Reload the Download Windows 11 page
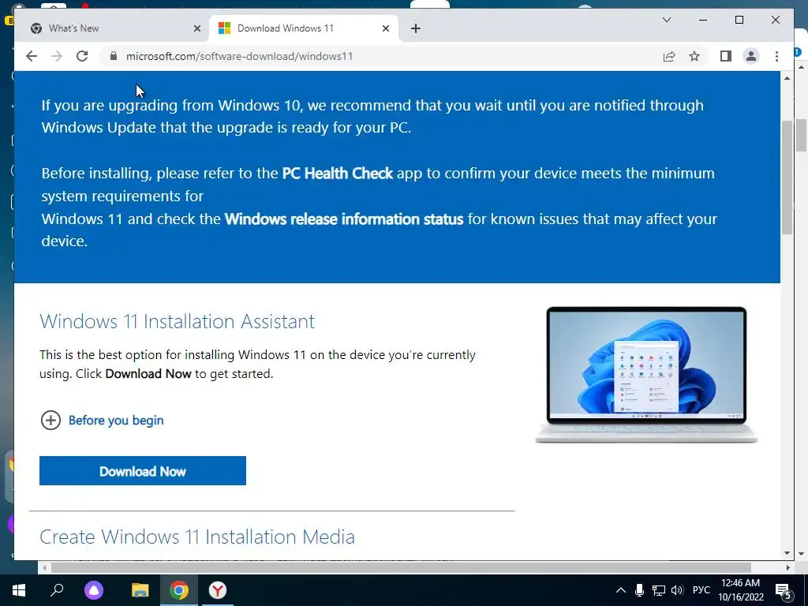This screenshot has height=606, width=808. pyautogui.click(x=82, y=56)
